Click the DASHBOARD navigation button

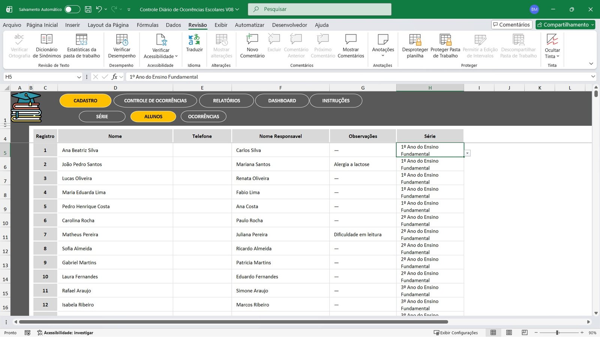click(282, 101)
